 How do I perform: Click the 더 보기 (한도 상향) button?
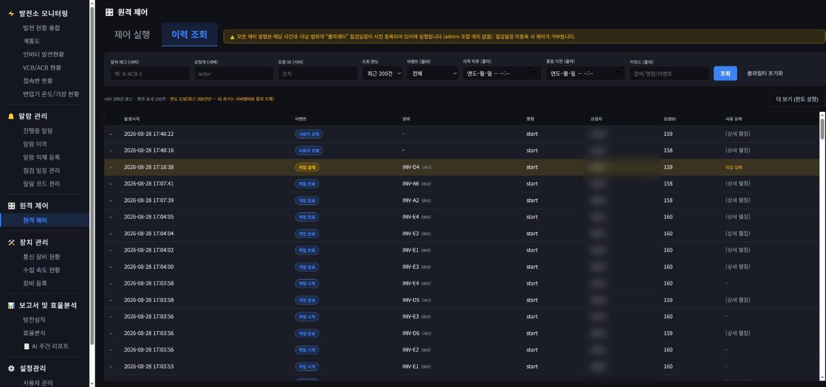(x=797, y=99)
